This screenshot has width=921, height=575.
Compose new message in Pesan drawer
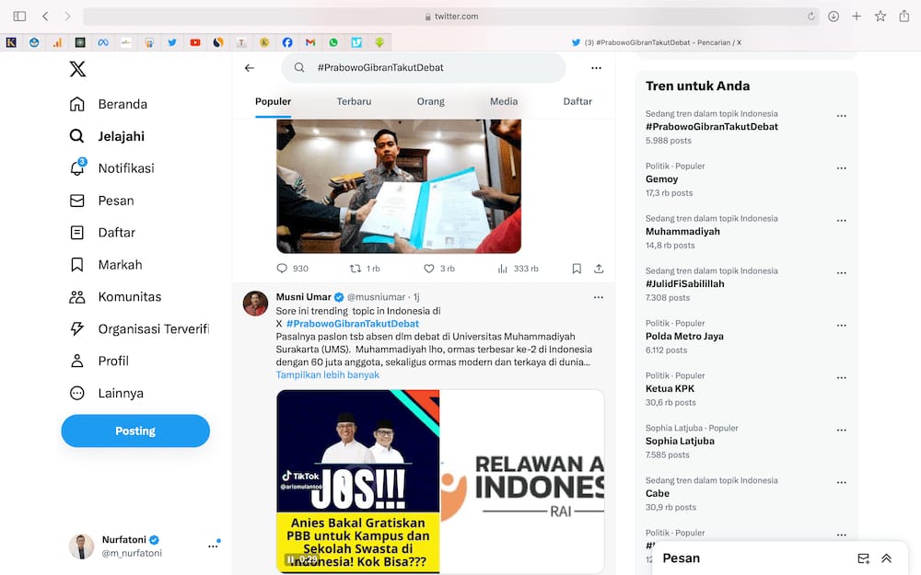(863, 558)
